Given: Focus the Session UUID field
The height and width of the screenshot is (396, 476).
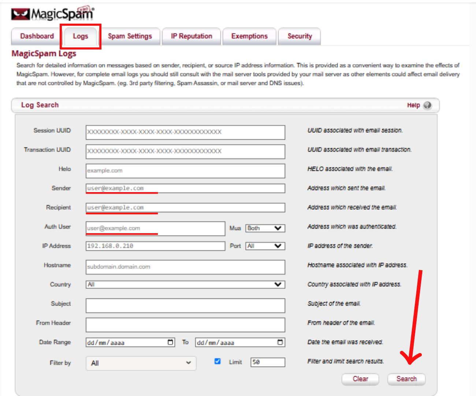Looking at the screenshot, I should (185, 132).
